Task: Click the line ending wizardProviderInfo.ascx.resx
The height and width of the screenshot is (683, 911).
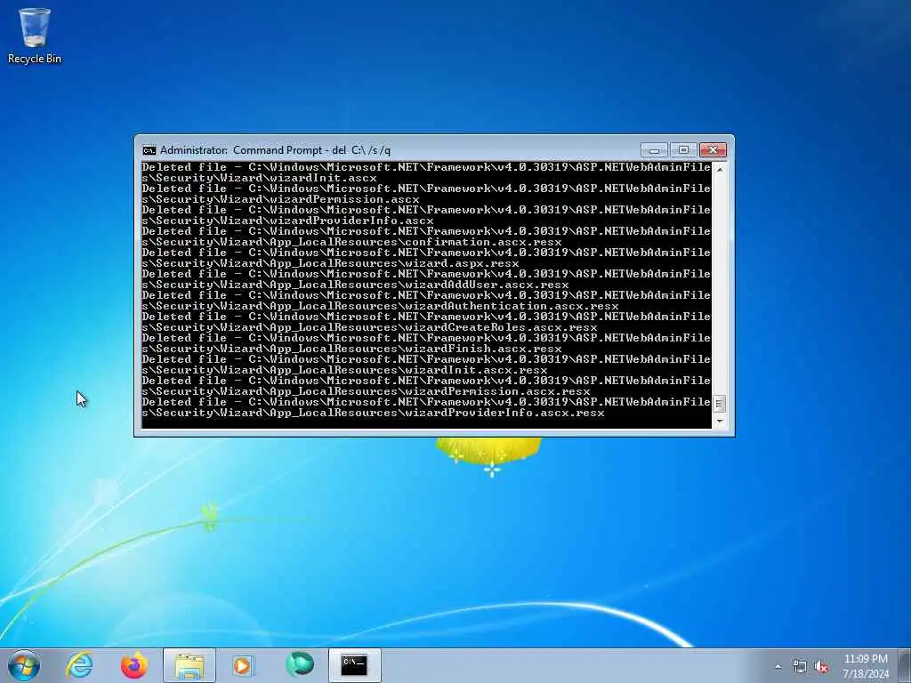Action: (374, 413)
